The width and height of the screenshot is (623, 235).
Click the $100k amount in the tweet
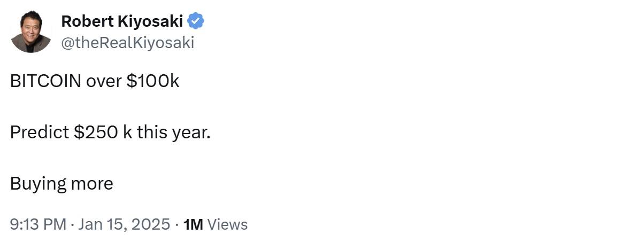point(153,81)
